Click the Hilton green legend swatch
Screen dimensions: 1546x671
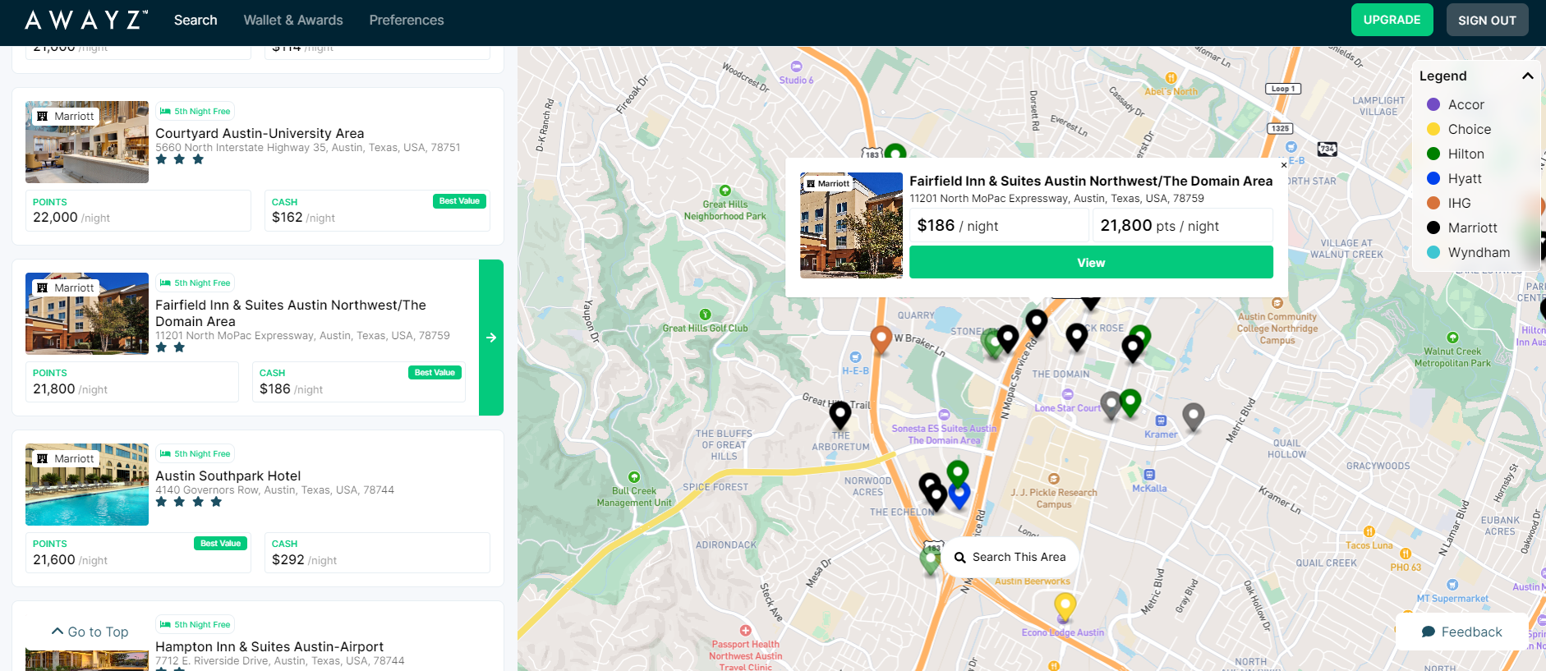pos(1433,154)
